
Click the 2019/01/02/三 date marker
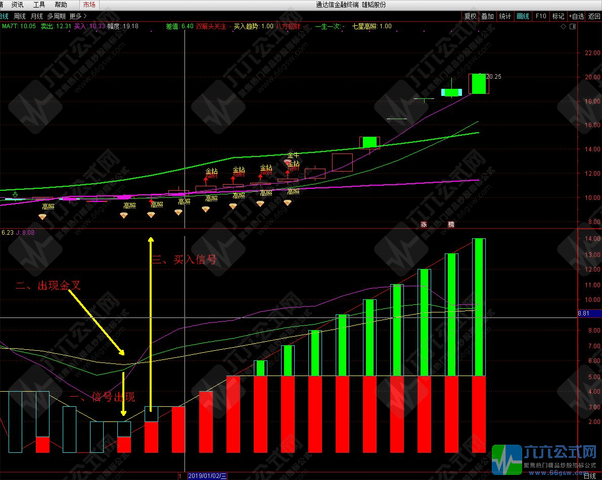207,476
